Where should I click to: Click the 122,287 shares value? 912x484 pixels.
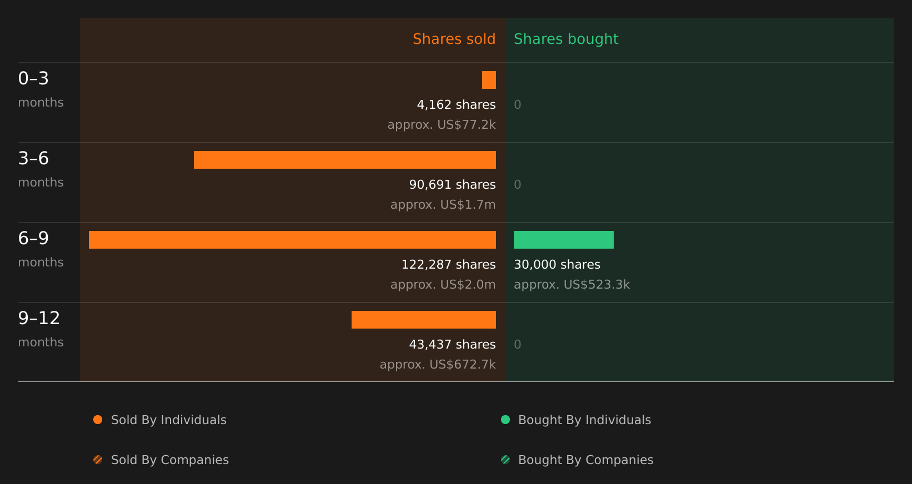pyautogui.click(x=449, y=264)
